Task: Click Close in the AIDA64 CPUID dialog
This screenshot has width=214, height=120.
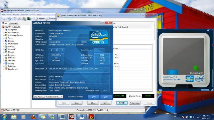Action: pos(106,97)
